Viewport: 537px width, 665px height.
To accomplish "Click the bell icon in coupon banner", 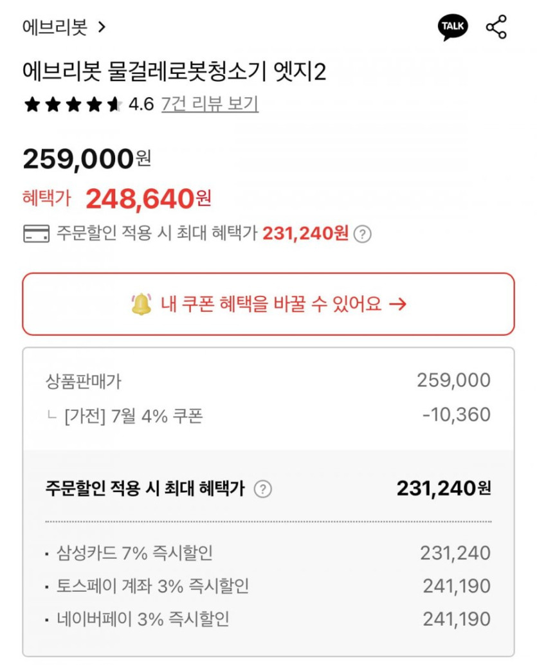I will [x=141, y=304].
